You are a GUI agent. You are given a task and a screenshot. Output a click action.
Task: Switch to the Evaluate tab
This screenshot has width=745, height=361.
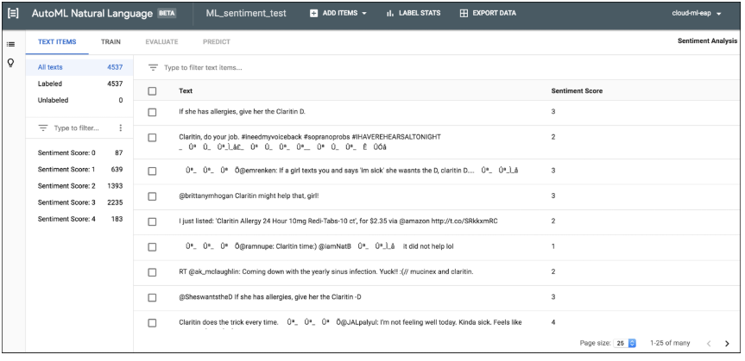tap(161, 41)
